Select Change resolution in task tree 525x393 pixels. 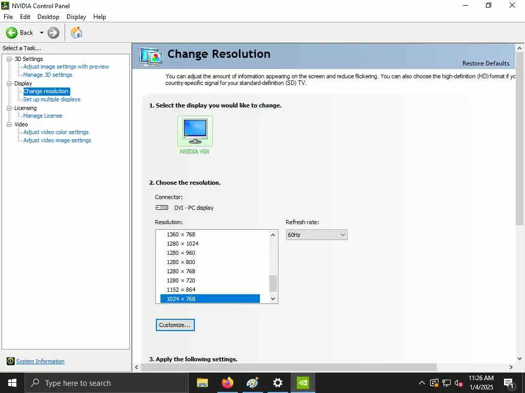(x=46, y=91)
